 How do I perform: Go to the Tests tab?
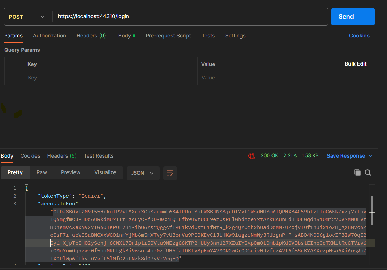[x=208, y=36]
